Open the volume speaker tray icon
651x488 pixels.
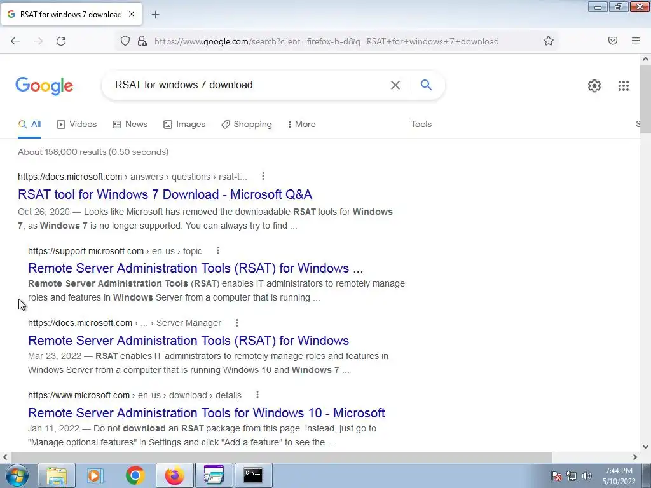pyautogui.click(x=587, y=476)
